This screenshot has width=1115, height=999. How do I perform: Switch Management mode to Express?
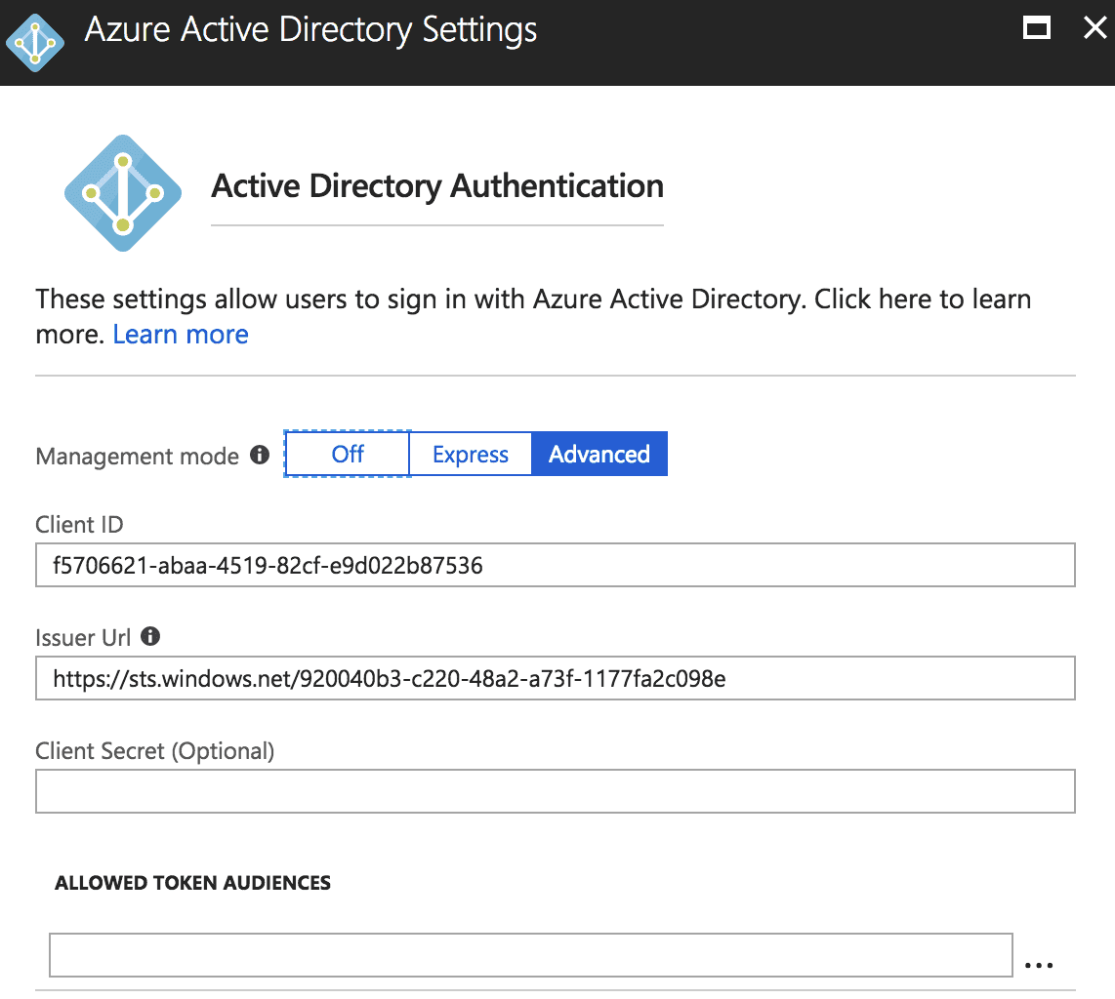[471, 454]
